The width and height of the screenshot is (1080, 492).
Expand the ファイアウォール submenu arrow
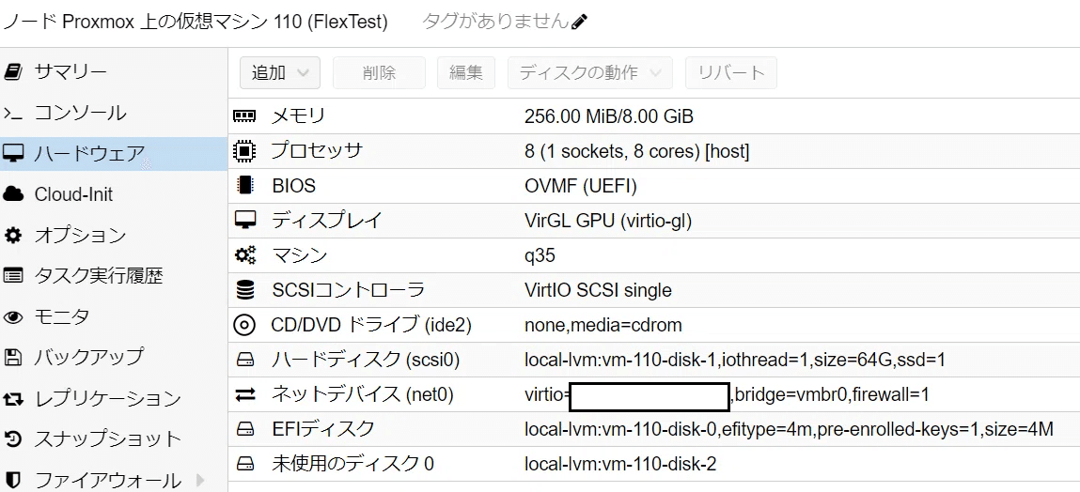(x=200, y=479)
